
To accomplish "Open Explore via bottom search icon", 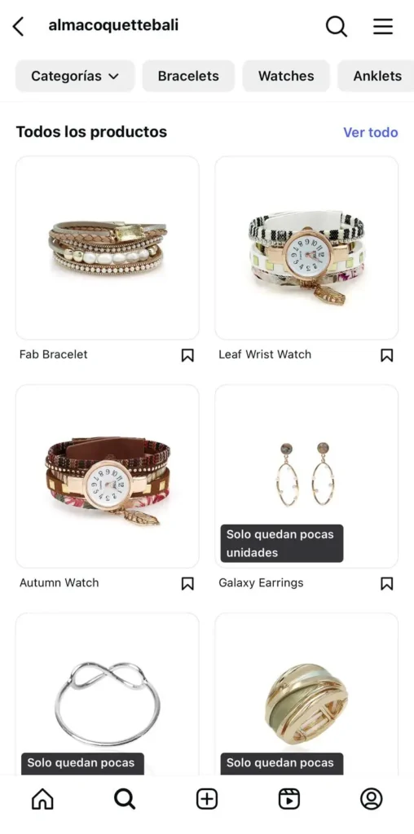I will click(125, 799).
